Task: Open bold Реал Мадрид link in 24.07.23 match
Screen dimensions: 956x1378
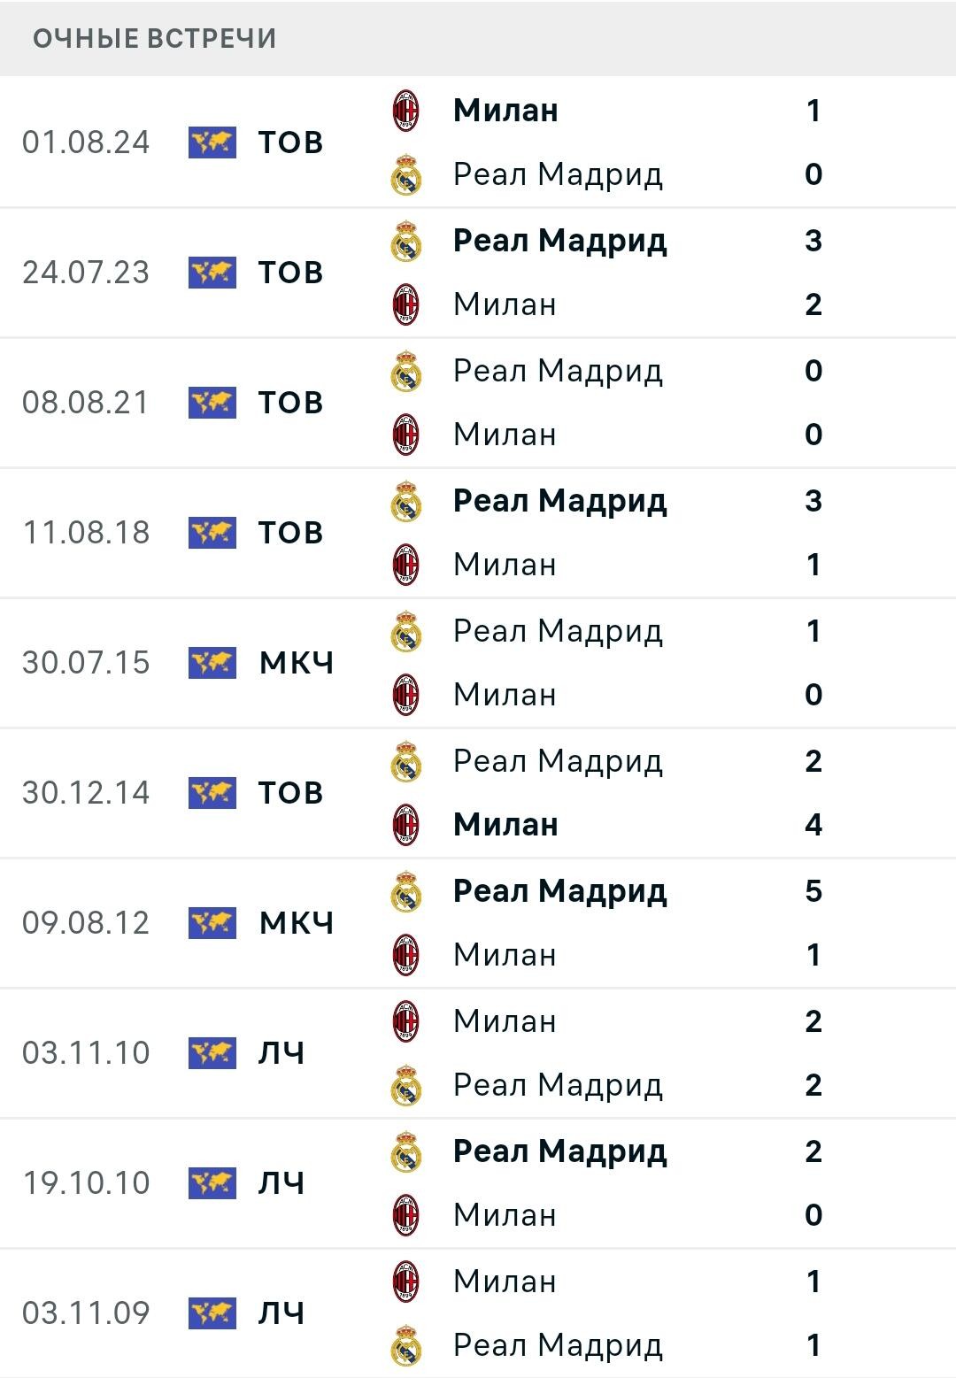Action: coord(559,241)
